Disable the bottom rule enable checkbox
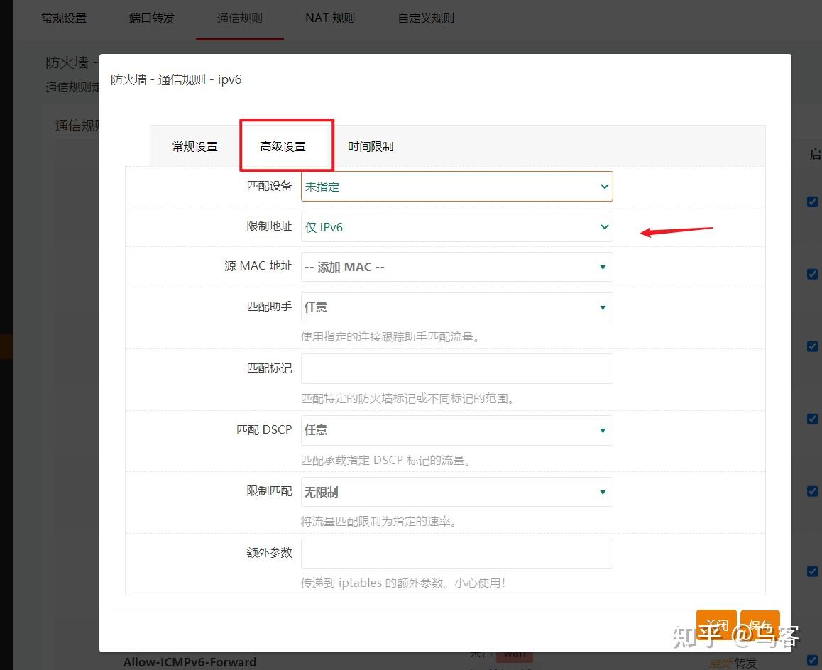This screenshot has height=670, width=822. click(x=812, y=571)
